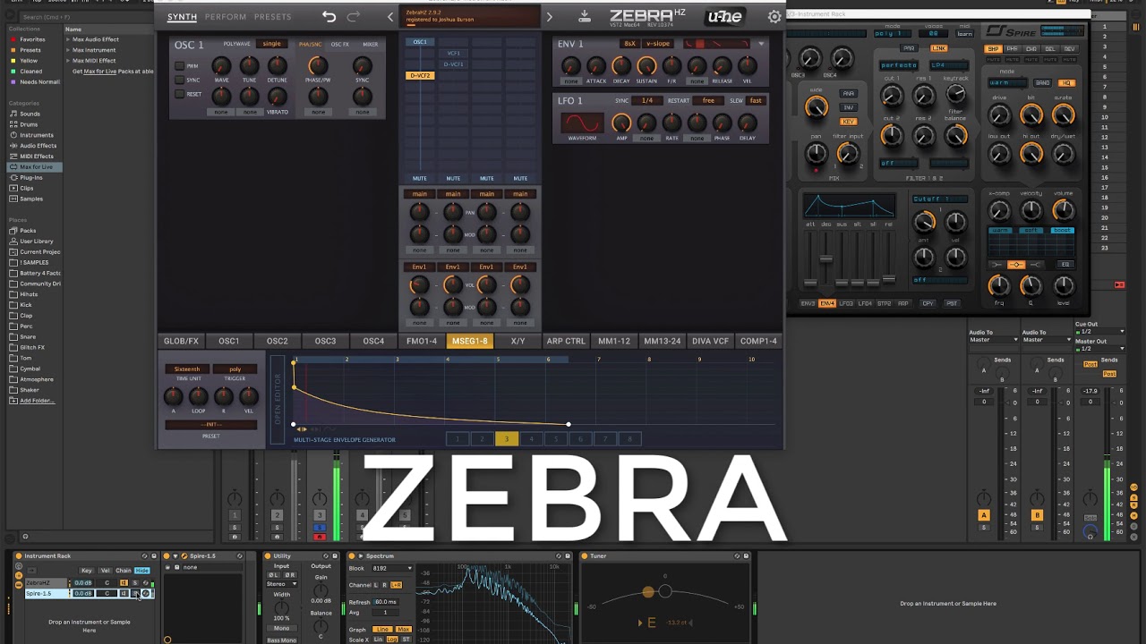The width and height of the screenshot is (1146, 644).
Task: Toggle the HQ button in Spire
Action: [x=1065, y=83]
